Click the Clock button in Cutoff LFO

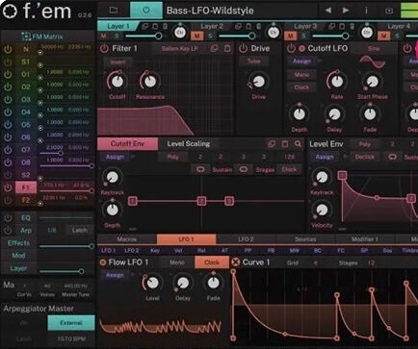click(301, 87)
